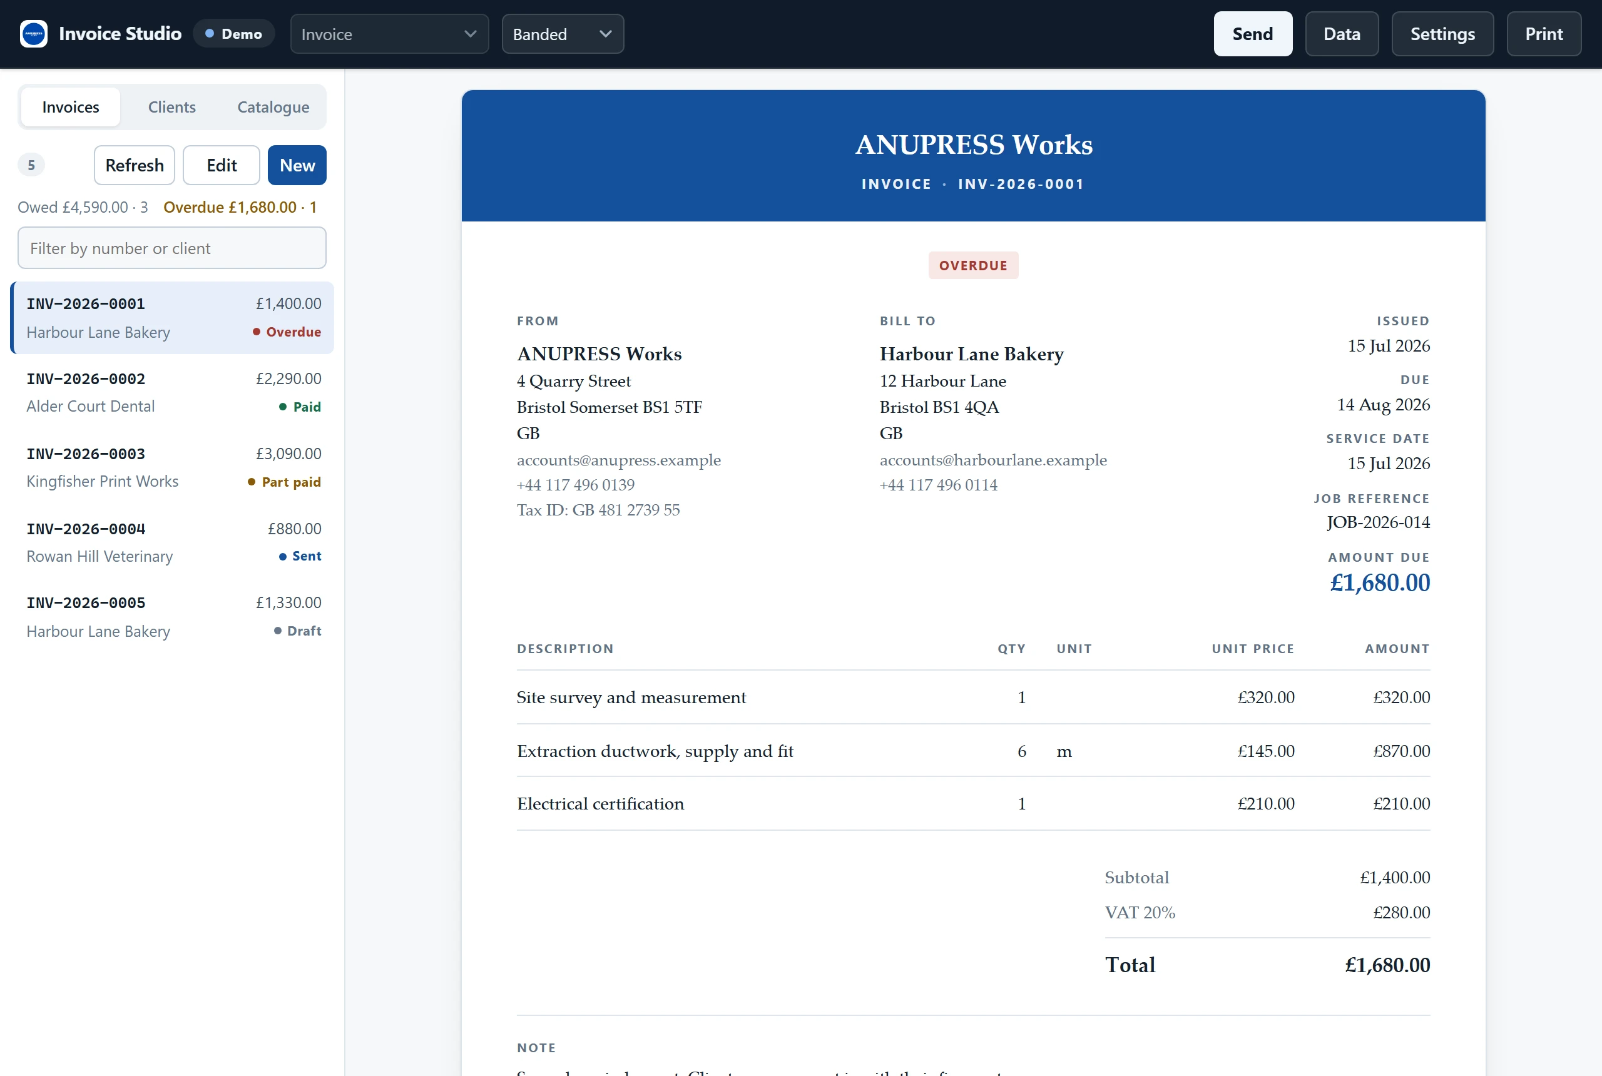Image resolution: width=1602 pixels, height=1076 pixels.
Task: Click the amount due £1,680.00 figure
Action: pyautogui.click(x=1380, y=582)
